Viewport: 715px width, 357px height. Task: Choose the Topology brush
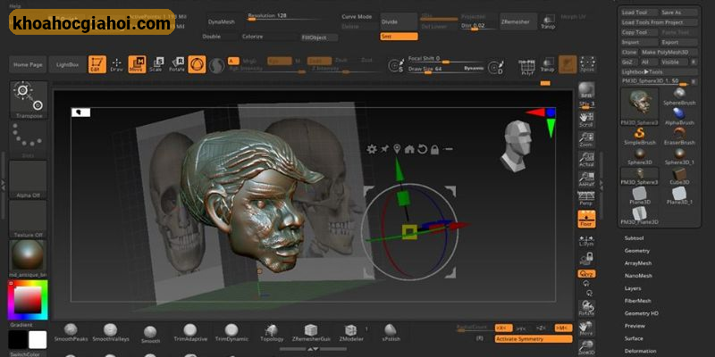point(272,332)
